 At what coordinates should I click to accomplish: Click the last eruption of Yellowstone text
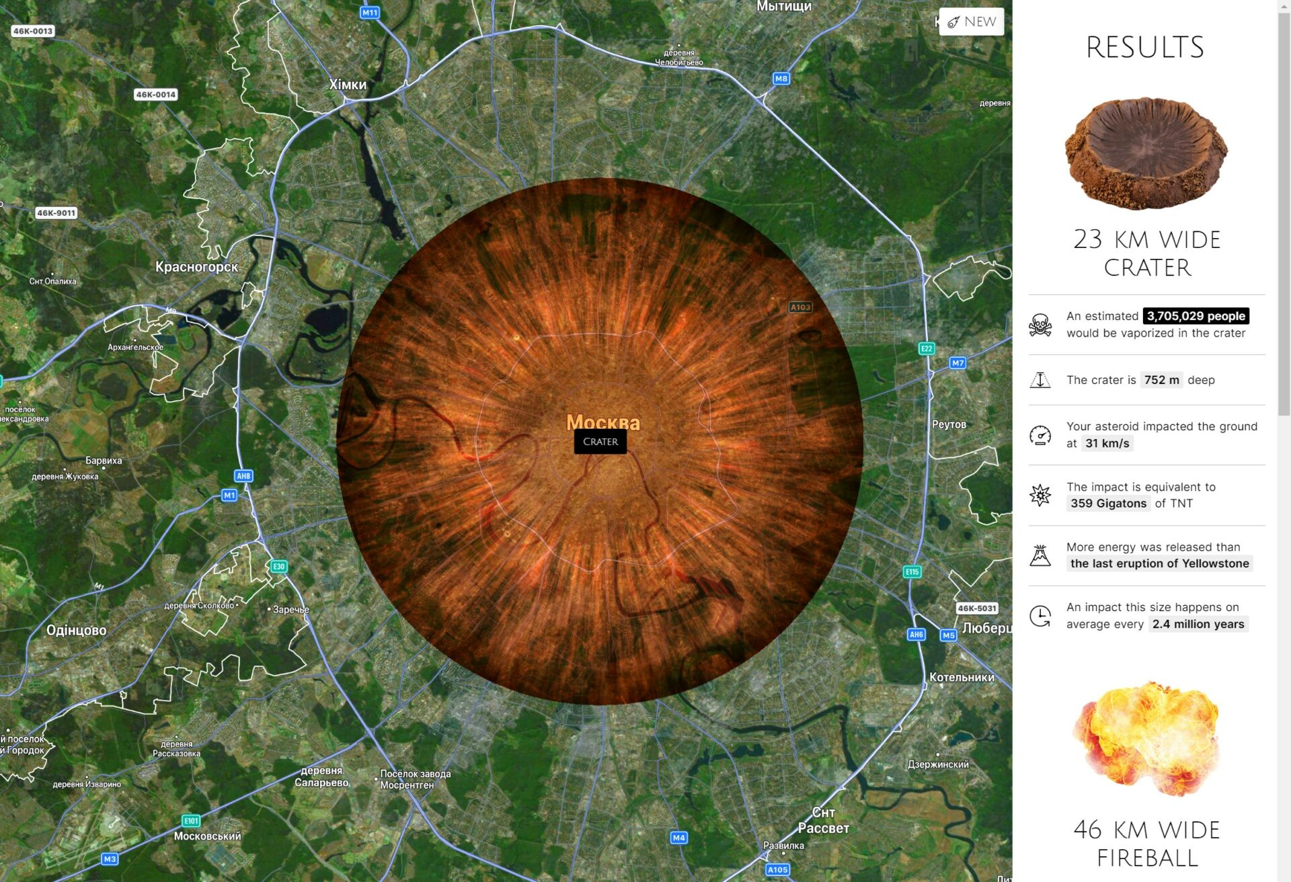click(1159, 563)
